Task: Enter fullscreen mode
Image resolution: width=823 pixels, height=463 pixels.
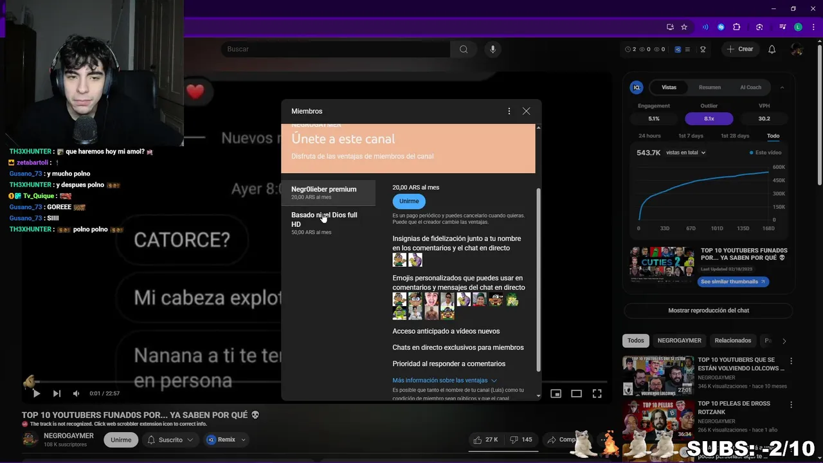Action: [597, 394]
